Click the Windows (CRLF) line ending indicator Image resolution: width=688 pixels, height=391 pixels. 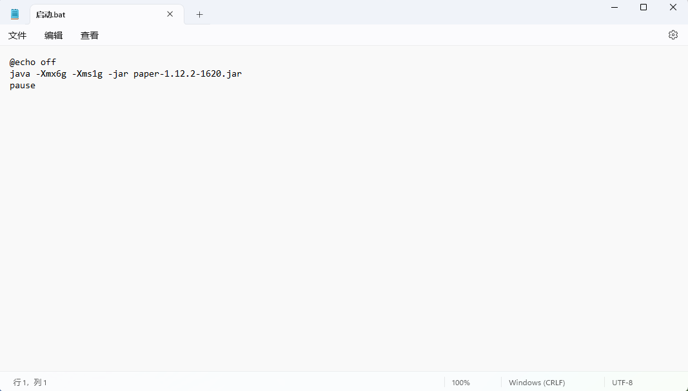537,383
